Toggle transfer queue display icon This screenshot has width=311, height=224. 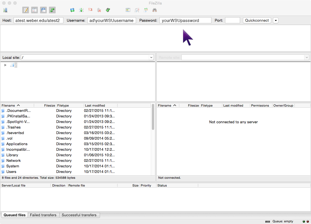pyautogui.click(x=52, y=10)
